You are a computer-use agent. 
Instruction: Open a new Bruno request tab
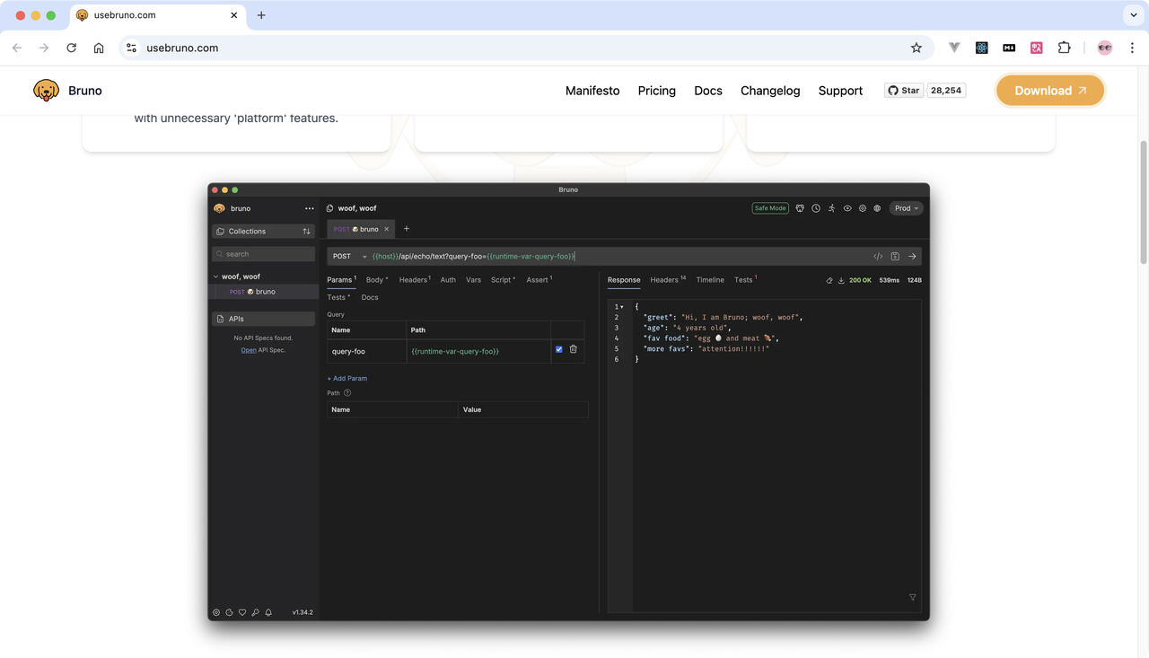pos(407,229)
